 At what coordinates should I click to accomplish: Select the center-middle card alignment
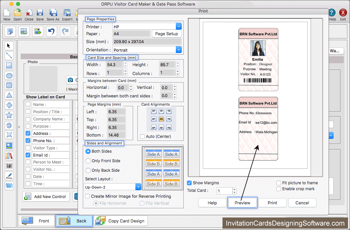(x=161, y=119)
